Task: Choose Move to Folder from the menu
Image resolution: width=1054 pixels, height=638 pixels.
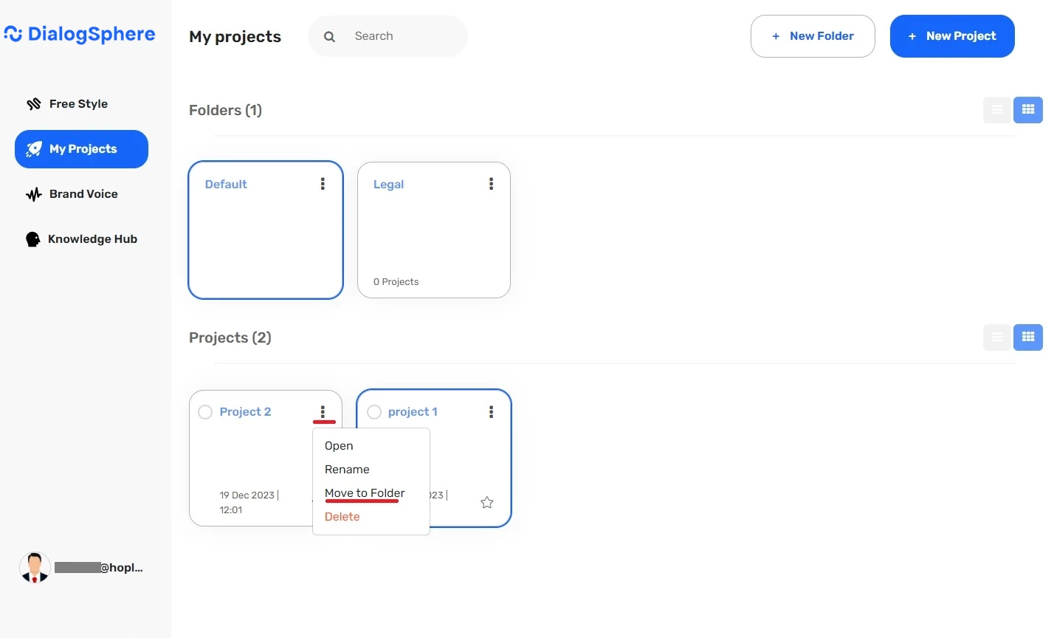Action: click(364, 493)
